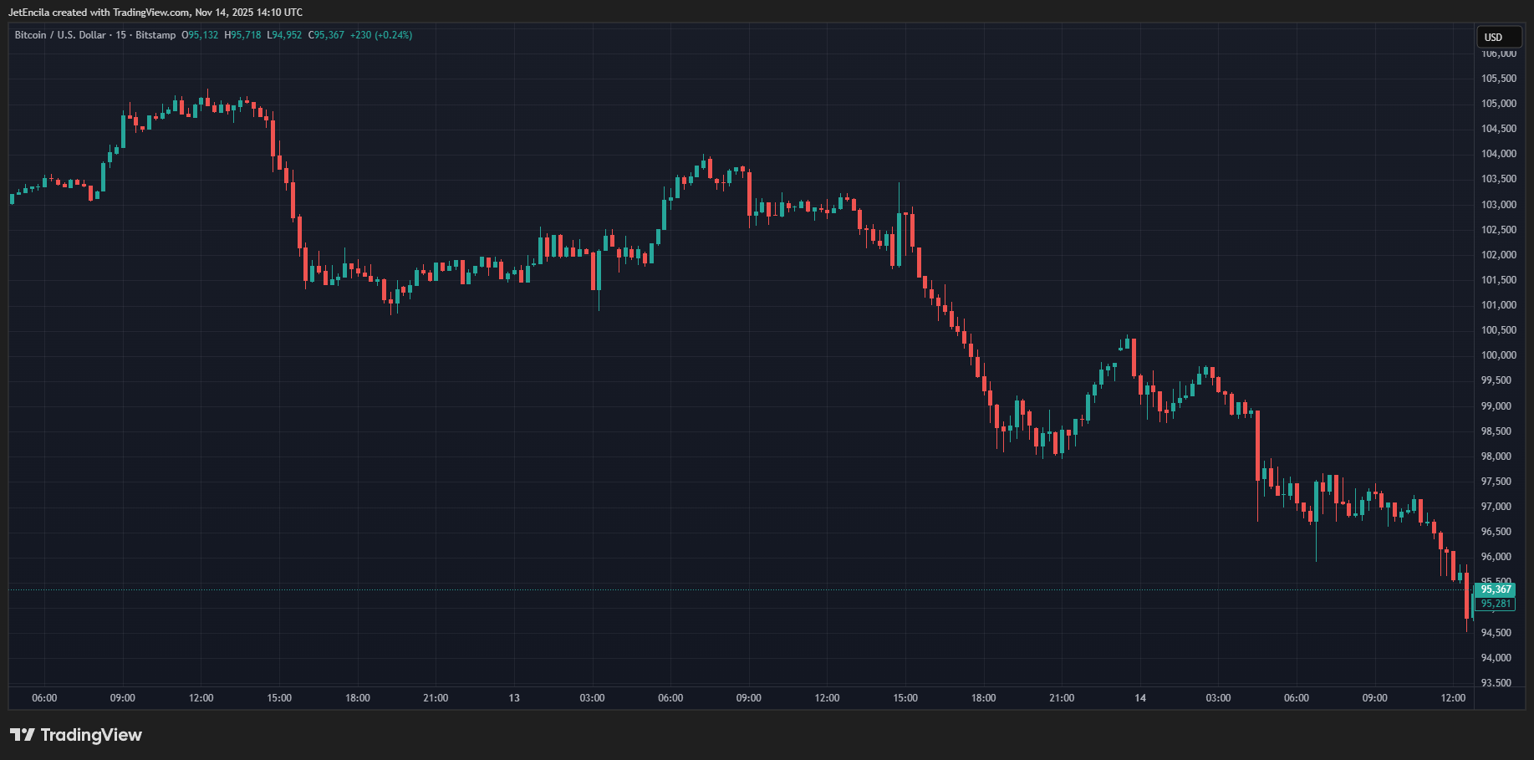Image resolution: width=1534 pixels, height=760 pixels.
Task: Click the close price value C95,367
Action: tap(326, 35)
